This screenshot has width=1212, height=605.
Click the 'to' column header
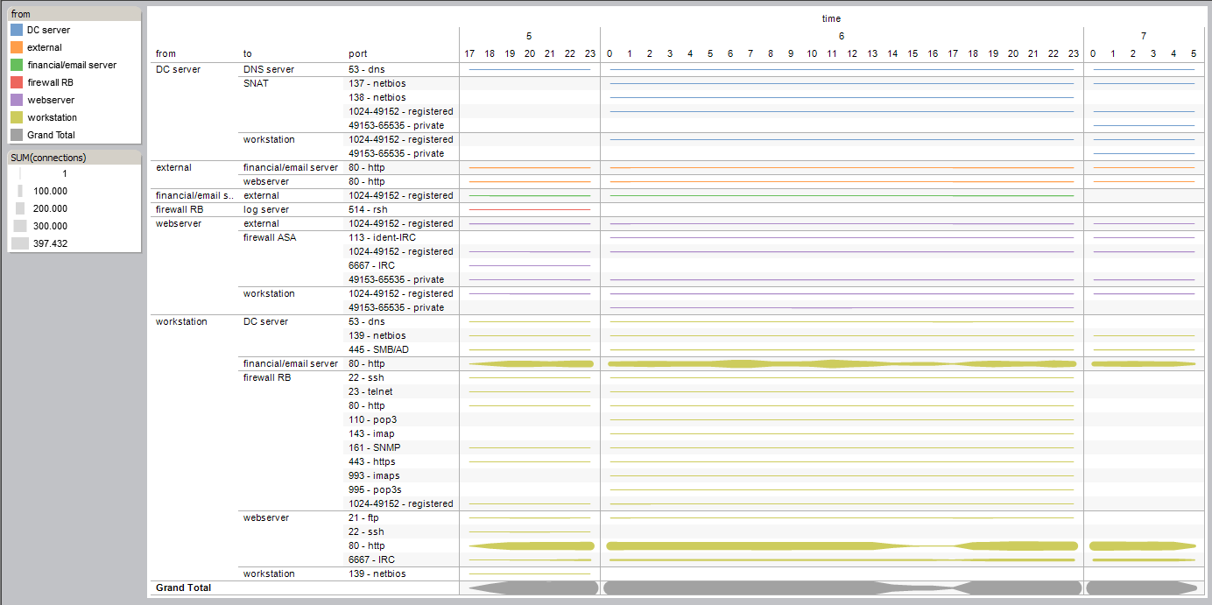click(248, 54)
